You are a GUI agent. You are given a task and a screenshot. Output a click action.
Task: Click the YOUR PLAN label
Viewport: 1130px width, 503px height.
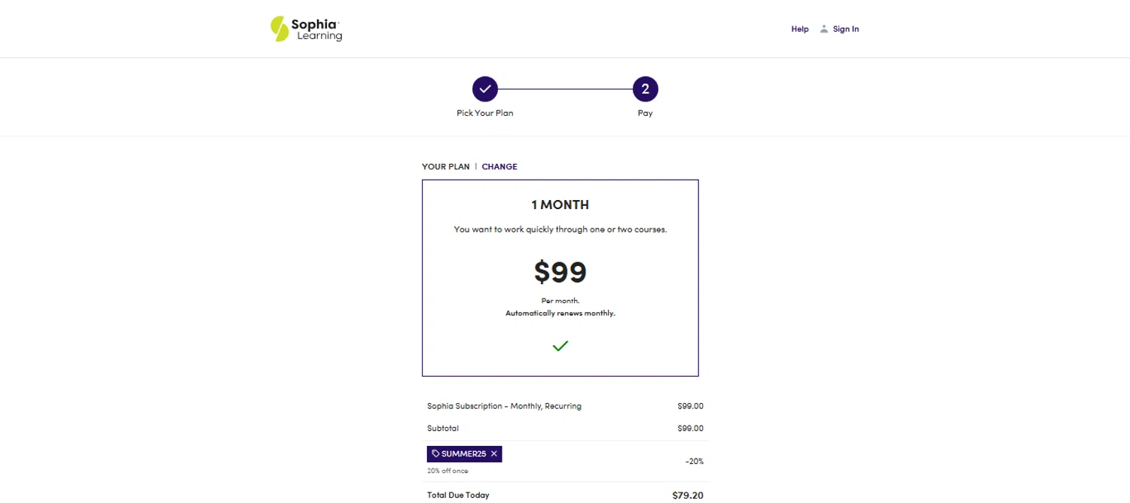pyautogui.click(x=445, y=167)
